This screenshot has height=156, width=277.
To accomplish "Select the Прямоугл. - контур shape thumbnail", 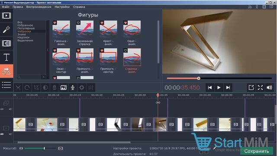I will point(108,57).
